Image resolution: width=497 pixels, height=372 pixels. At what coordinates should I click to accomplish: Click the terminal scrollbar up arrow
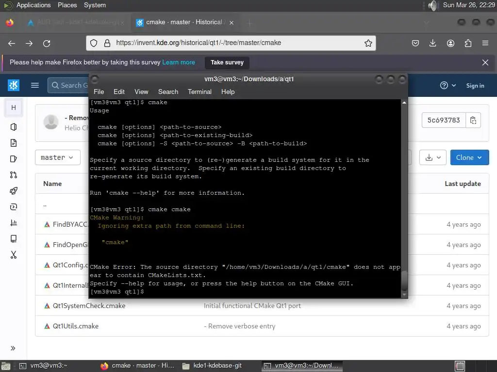404,103
